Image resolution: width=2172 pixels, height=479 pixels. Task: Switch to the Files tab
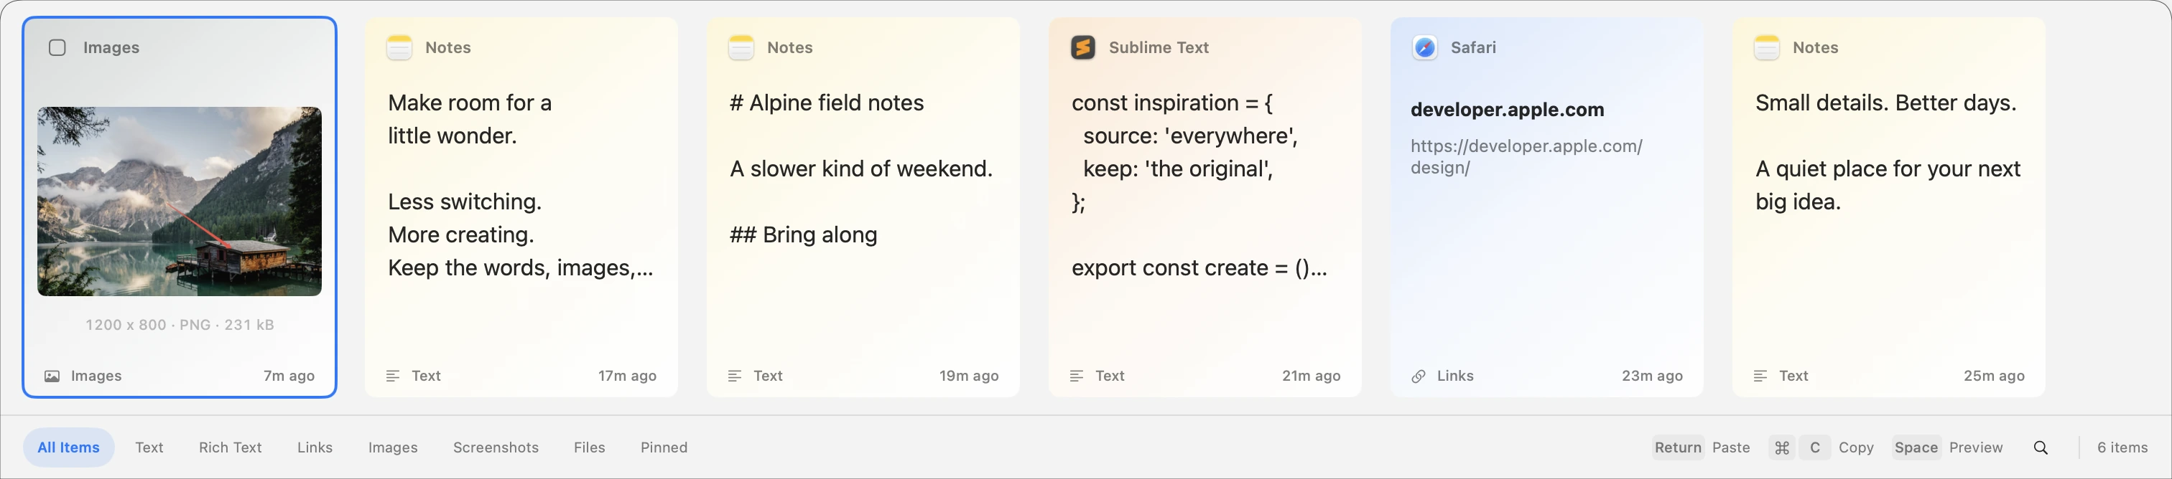click(590, 448)
